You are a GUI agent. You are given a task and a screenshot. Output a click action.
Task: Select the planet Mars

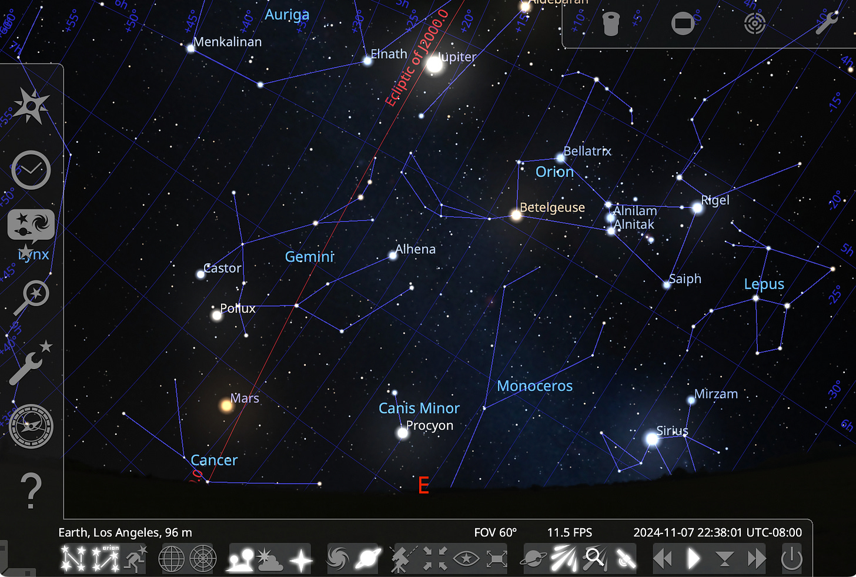227,405
